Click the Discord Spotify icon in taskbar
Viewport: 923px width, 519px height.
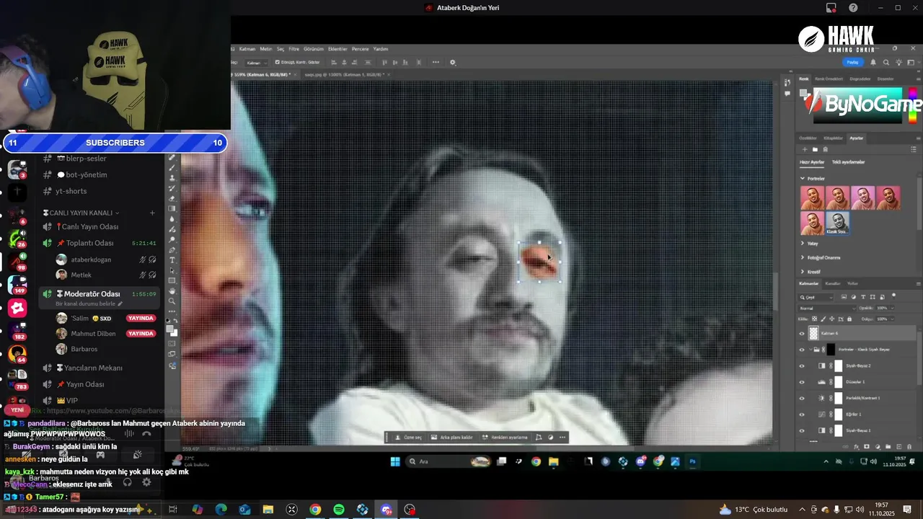(x=339, y=510)
